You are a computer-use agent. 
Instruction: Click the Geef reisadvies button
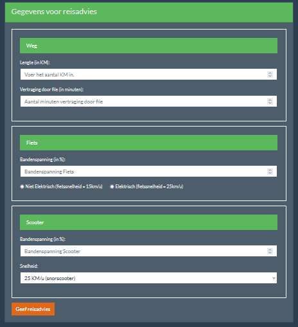coord(33,309)
